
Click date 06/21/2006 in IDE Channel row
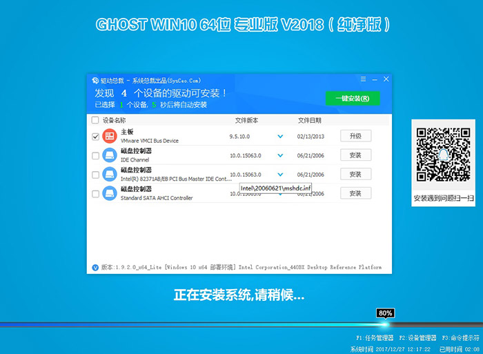310,155
